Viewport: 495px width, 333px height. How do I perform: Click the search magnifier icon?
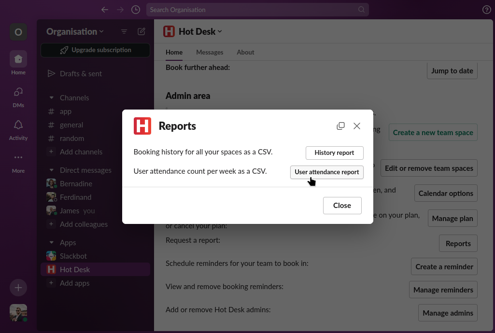point(361,10)
